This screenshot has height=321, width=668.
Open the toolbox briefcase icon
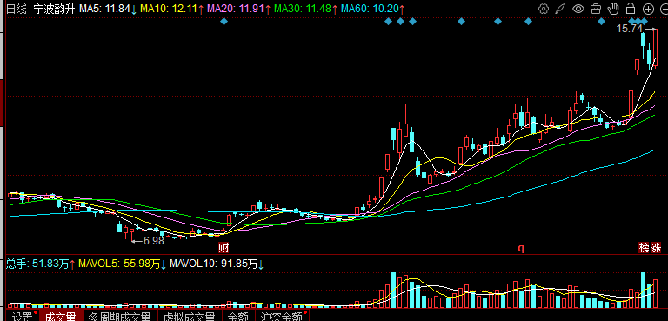click(596, 9)
